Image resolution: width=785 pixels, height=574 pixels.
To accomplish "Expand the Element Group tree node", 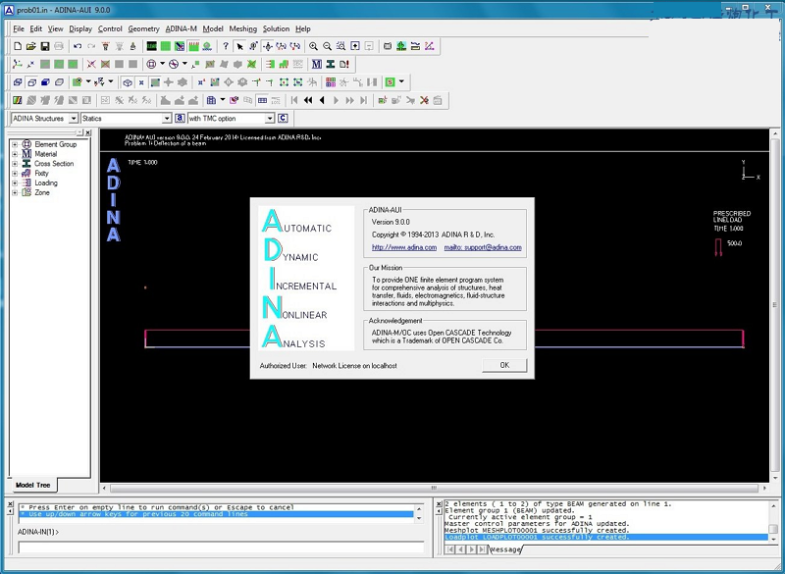I will (15, 144).
